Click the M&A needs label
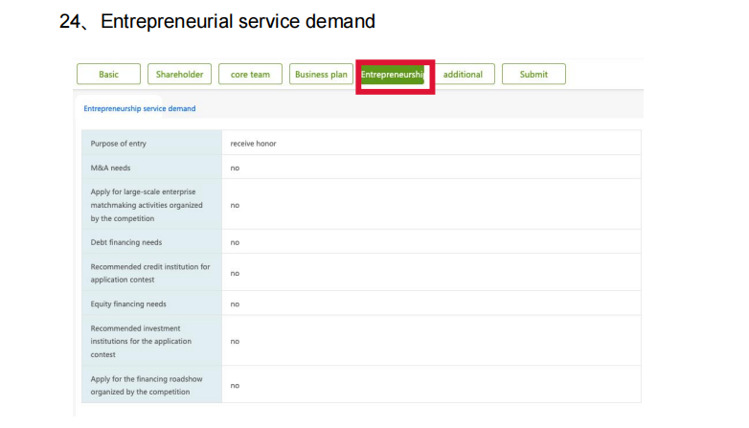Screen dimensions: 749x428 tap(110, 168)
